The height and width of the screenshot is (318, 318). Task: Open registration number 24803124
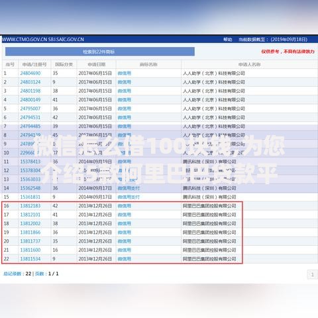tap(30, 82)
